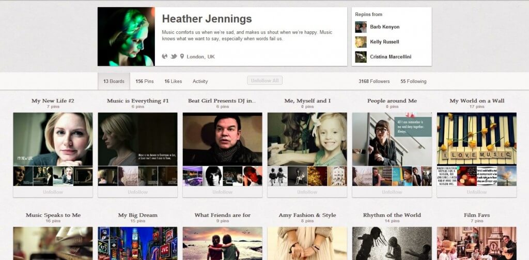Open the My Big Dream board title
The width and height of the screenshot is (529, 260).
(137, 215)
